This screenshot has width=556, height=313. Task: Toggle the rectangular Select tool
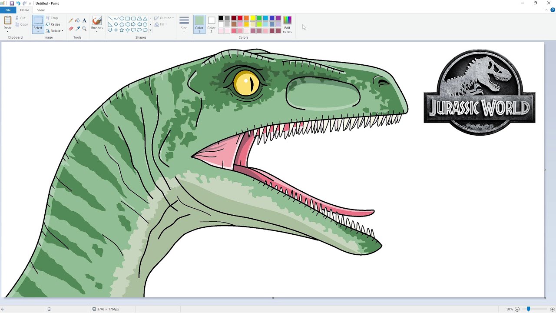tap(38, 21)
